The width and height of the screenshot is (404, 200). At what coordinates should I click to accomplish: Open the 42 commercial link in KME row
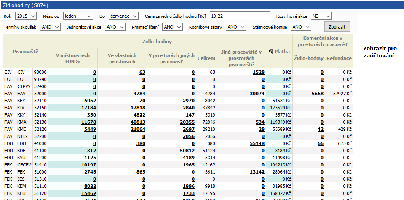pos(321,129)
